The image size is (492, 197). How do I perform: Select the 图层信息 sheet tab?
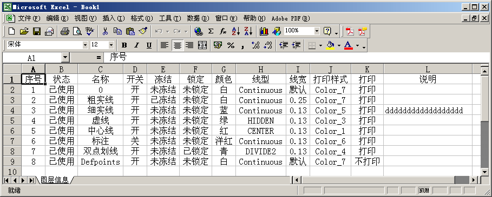[54, 180]
